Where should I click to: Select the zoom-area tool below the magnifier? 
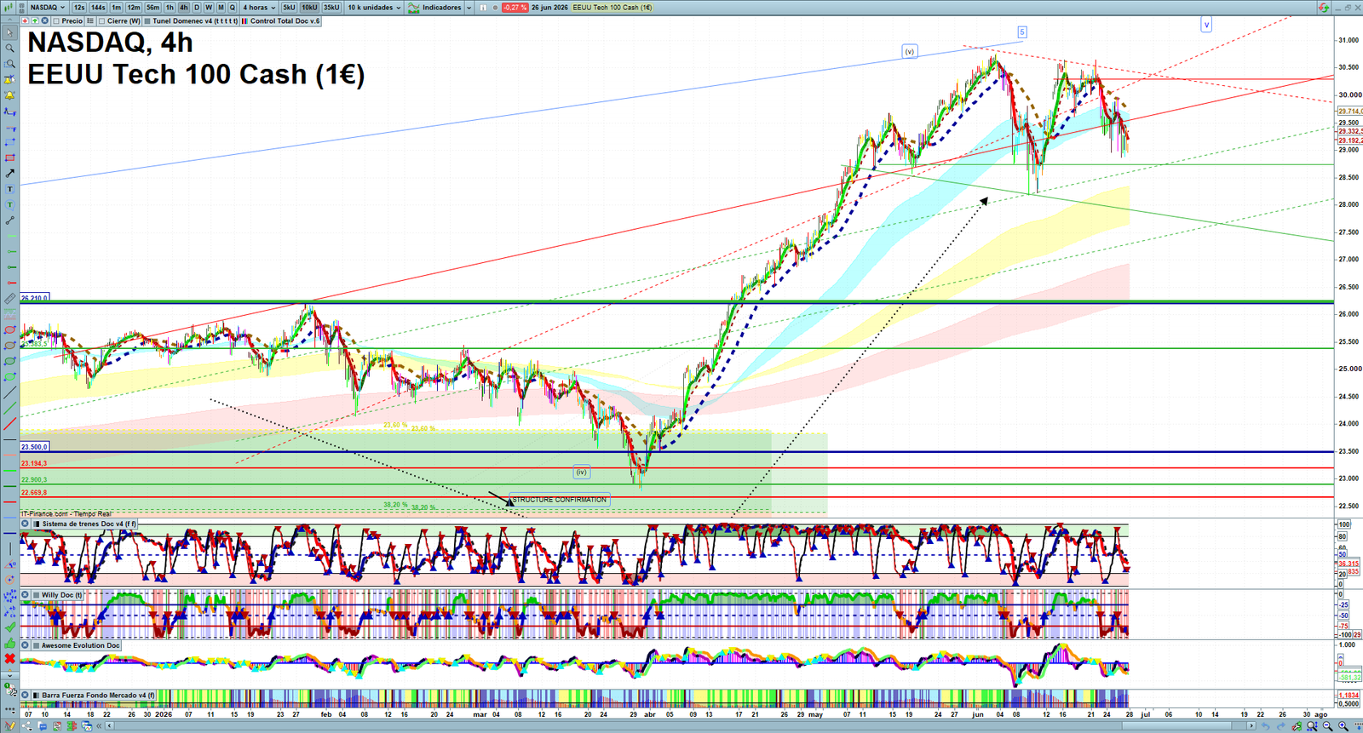click(x=9, y=64)
